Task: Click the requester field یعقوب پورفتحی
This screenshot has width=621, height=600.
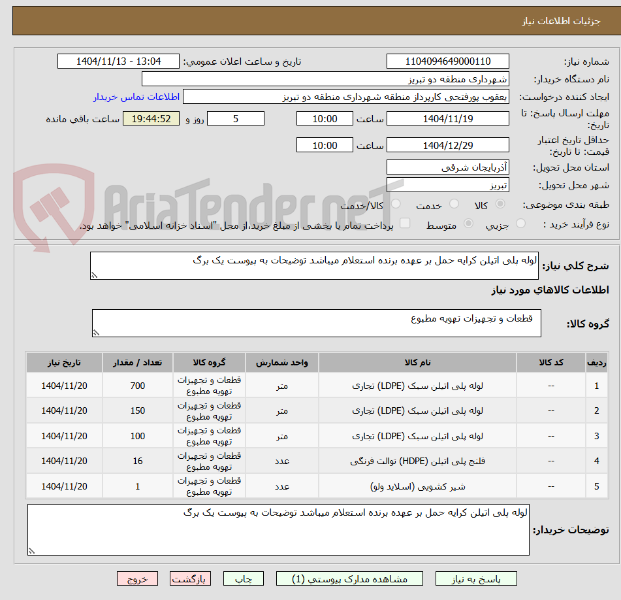Action: click(345, 97)
